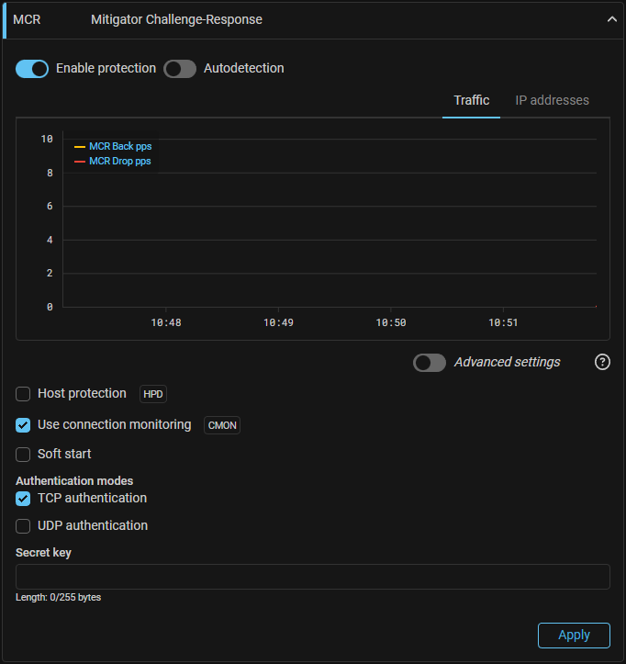The height and width of the screenshot is (664, 626).
Task: Disable the Enable protection toggle
Action: (32, 69)
